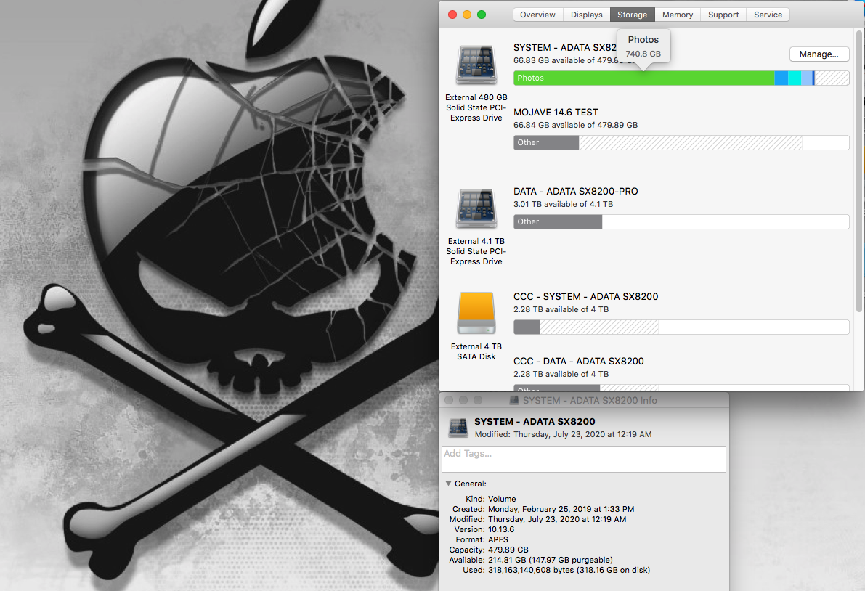Click the Created date in Info window
Viewport: 865px width, 591px height.
[561, 509]
